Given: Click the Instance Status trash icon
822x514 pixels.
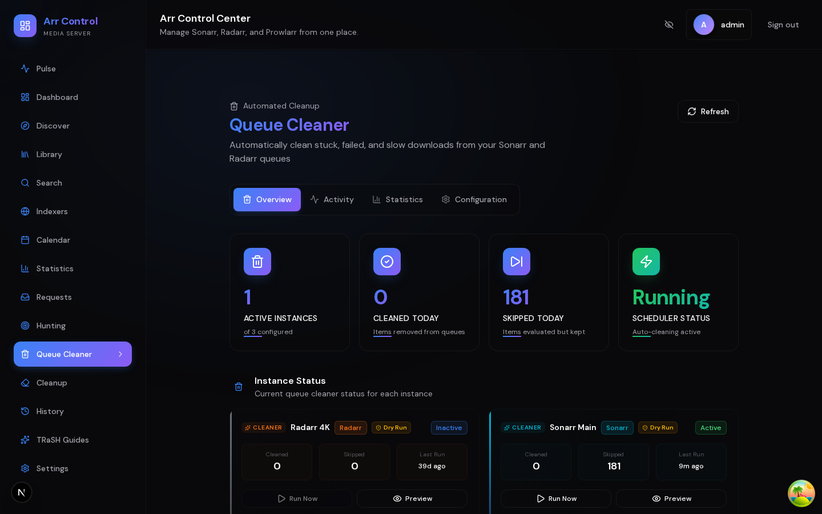Looking at the screenshot, I should click(x=239, y=387).
